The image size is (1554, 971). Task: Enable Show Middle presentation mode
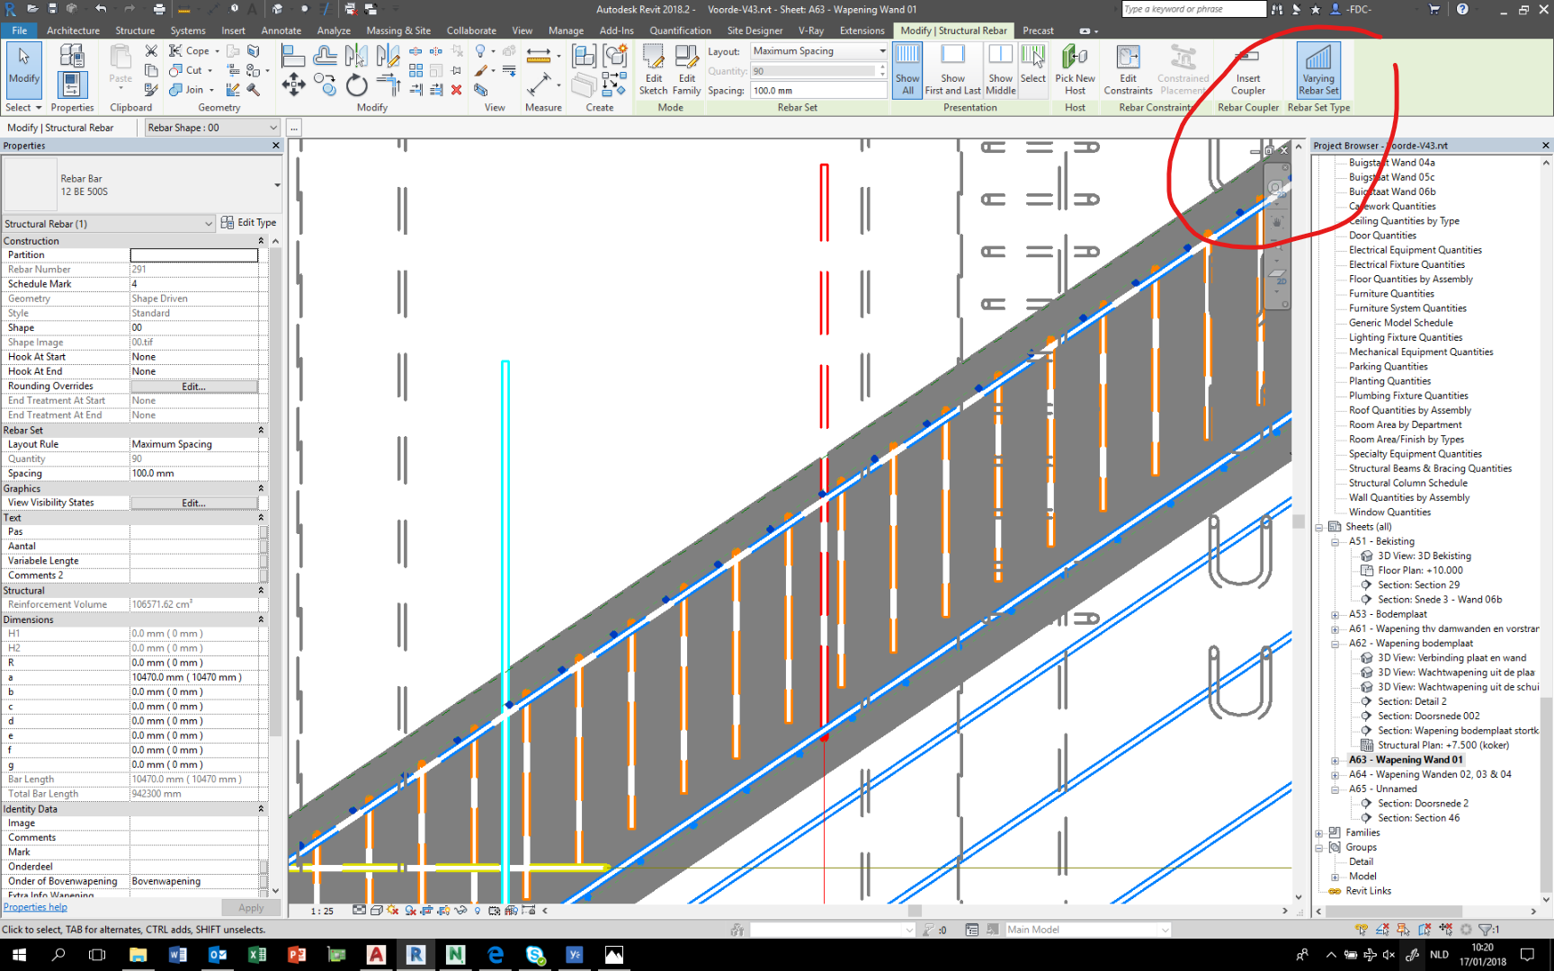(x=1000, y=70)
